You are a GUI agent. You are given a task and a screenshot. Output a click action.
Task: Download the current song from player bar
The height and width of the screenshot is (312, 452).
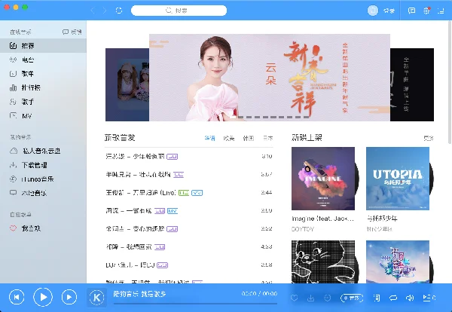310,298
